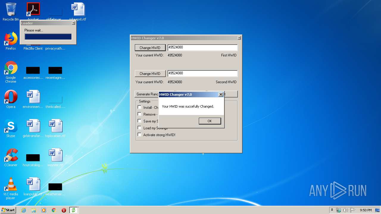Select the thinkcalled... desktop icon
381x214 pixels.
[x=55, y=102]
